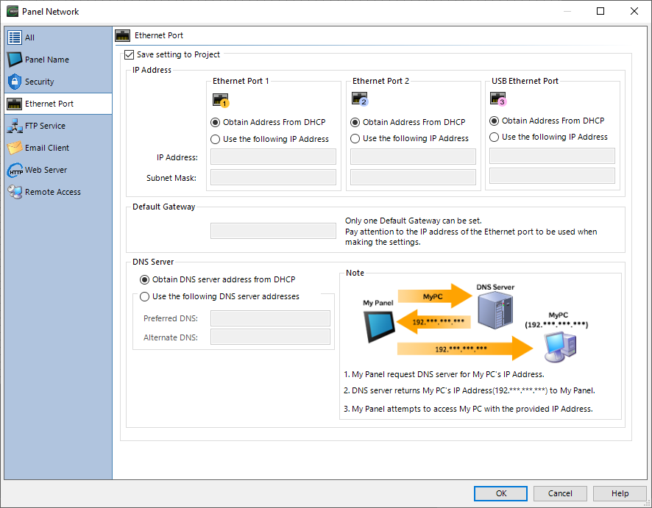Select static IP option for Ethernet Port 1

tap(216, 139)
